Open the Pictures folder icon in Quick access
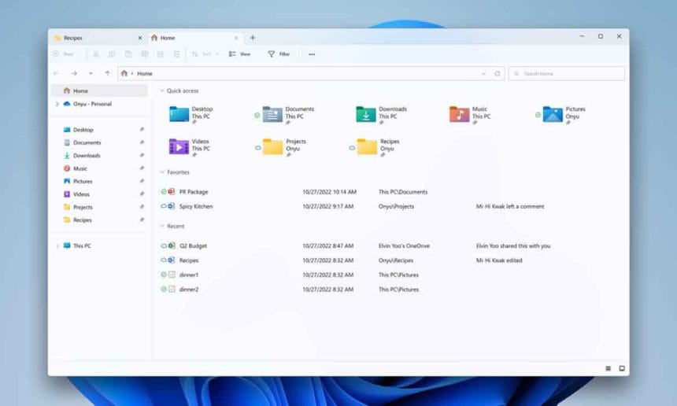The image size is (677, 406). pyautogui.click(x=553, y=114)
